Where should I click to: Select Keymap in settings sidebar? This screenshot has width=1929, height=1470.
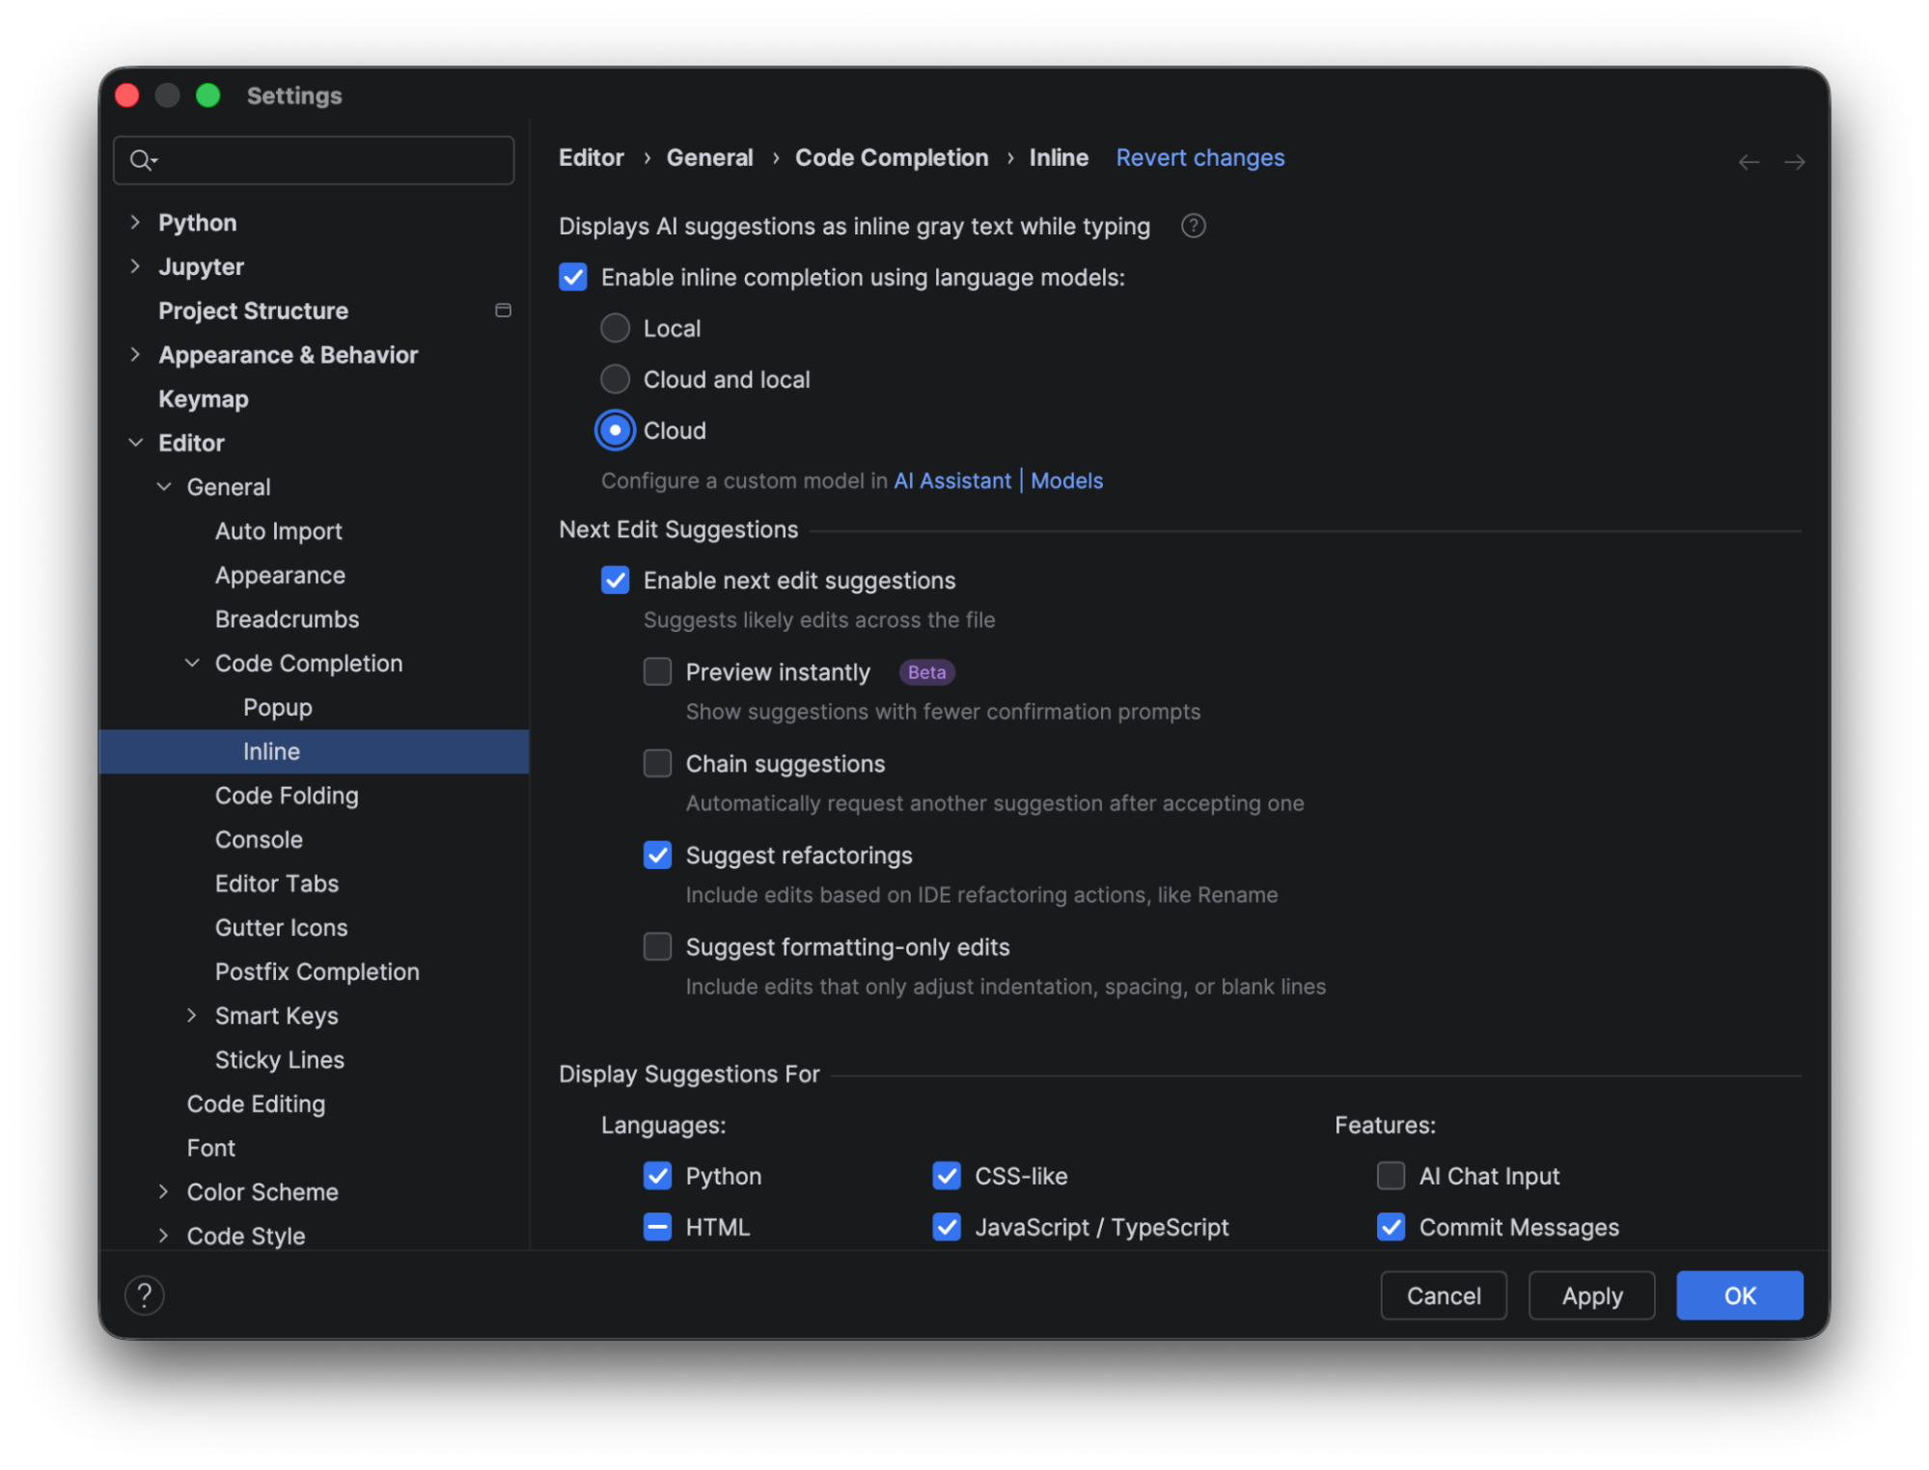[204, 399]
